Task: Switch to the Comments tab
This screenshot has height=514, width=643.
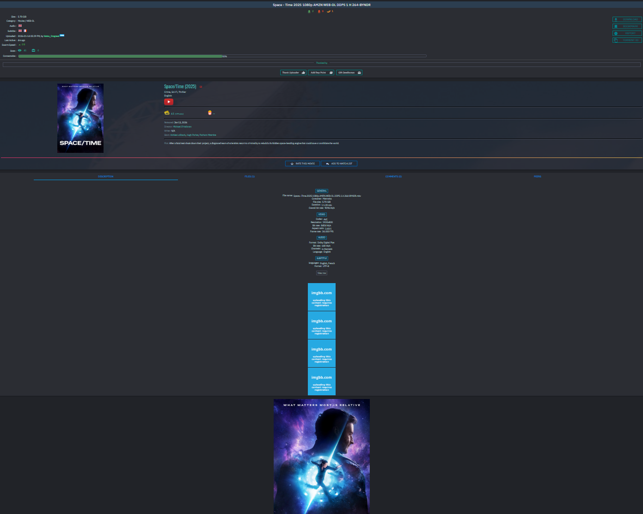Action: coord(393,176)
